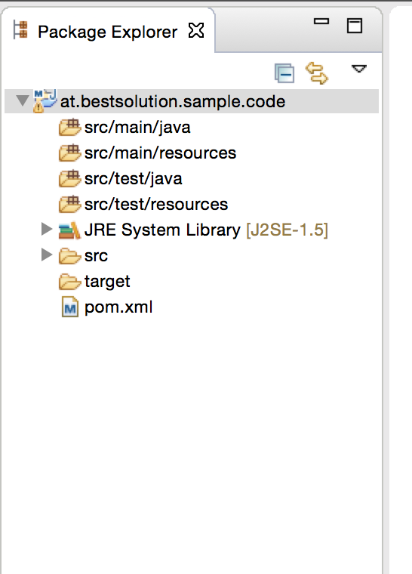
Task: Click the target folder icon
Action: tap(69, 282)
